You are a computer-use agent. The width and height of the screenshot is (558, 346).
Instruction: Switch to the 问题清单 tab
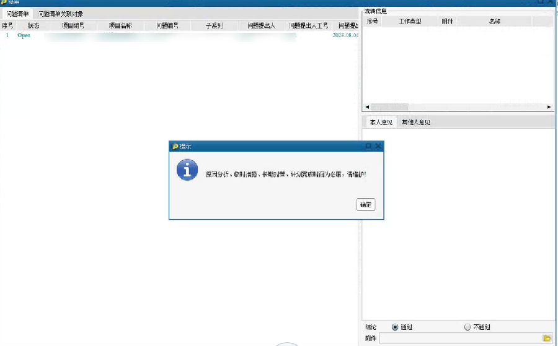[17, 14]
